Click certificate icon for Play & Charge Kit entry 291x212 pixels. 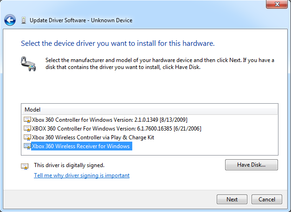(27, 137)
